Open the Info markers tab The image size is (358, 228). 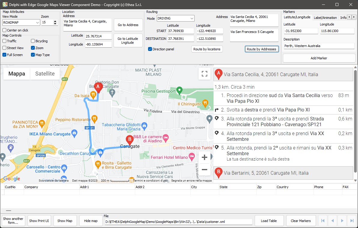(x=343, y=18)
